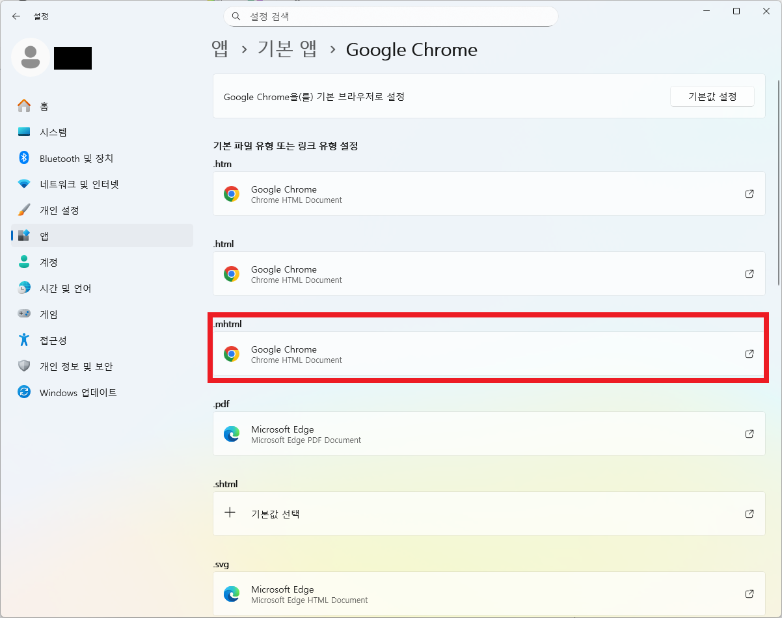Image resolution: width=782 pixels, height=618 pixels.
Task: Select the Accounts person icon
Action: point(24,262)
